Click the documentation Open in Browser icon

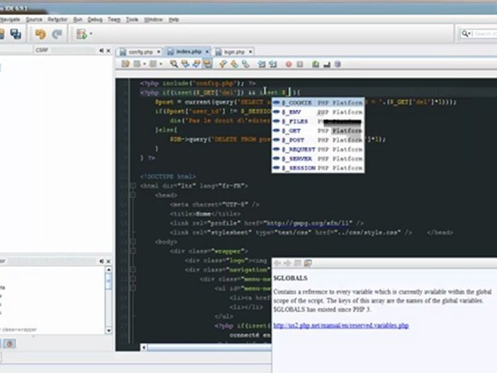pyautogui.click(x=308, y=263)
